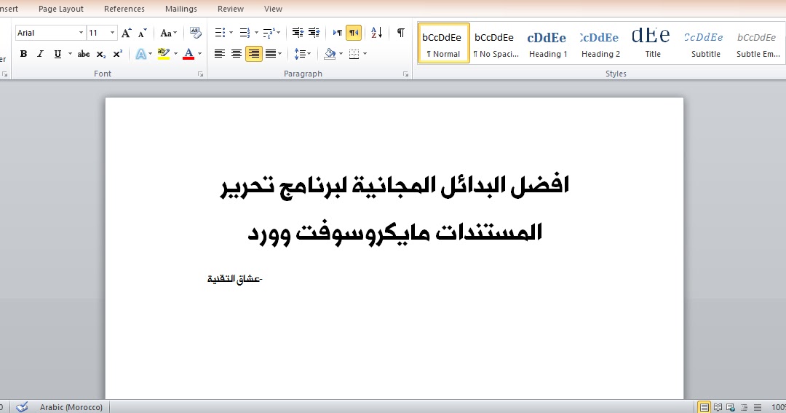Screen dimensions: 786x413
Task: Open the Shading dropdown arrow
Action: [x=341, y=54]
